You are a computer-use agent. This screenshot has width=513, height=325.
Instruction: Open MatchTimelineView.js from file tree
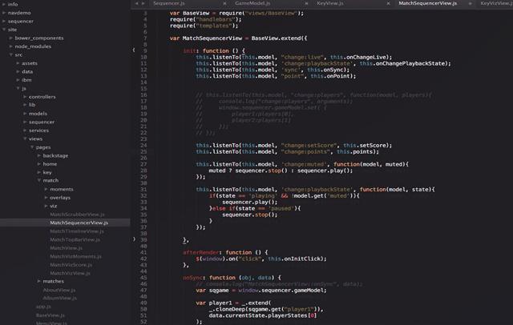coord(75,231)
